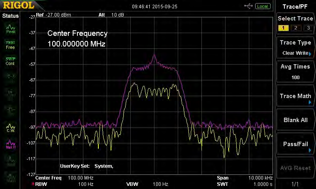The image size is (316, 189).
Task: Select trace 2
Action: click(295, 28)
